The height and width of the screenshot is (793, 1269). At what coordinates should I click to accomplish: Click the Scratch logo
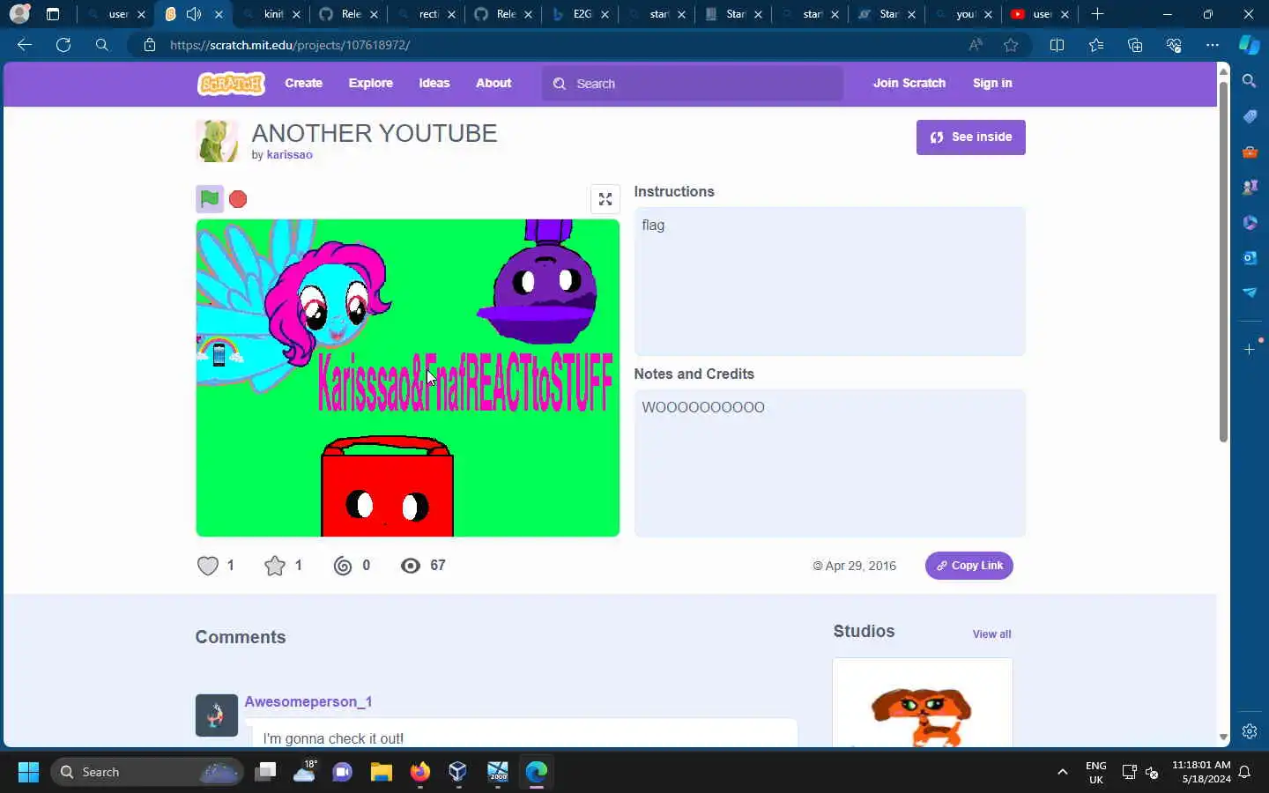coord(231,84)
